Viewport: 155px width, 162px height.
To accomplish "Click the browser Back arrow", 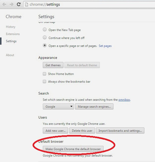I will (x=4, y=4).
